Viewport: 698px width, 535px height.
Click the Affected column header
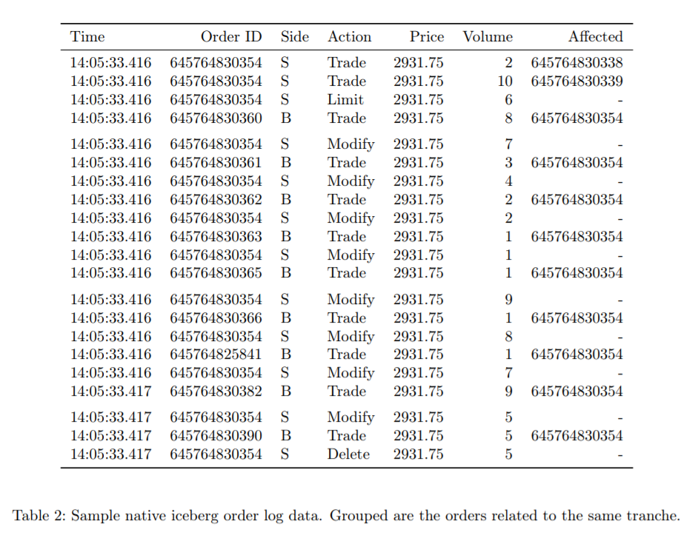pyautogui.click(x=595, y=37)
